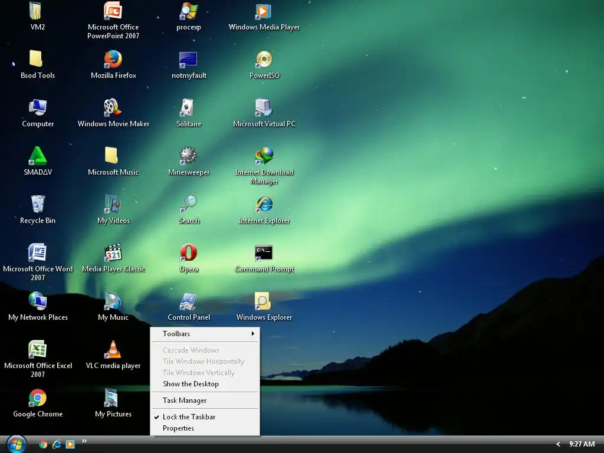604x453 pixels.
Task: Launch Media Player from Quick Launch
Action: tap(70, 445)
